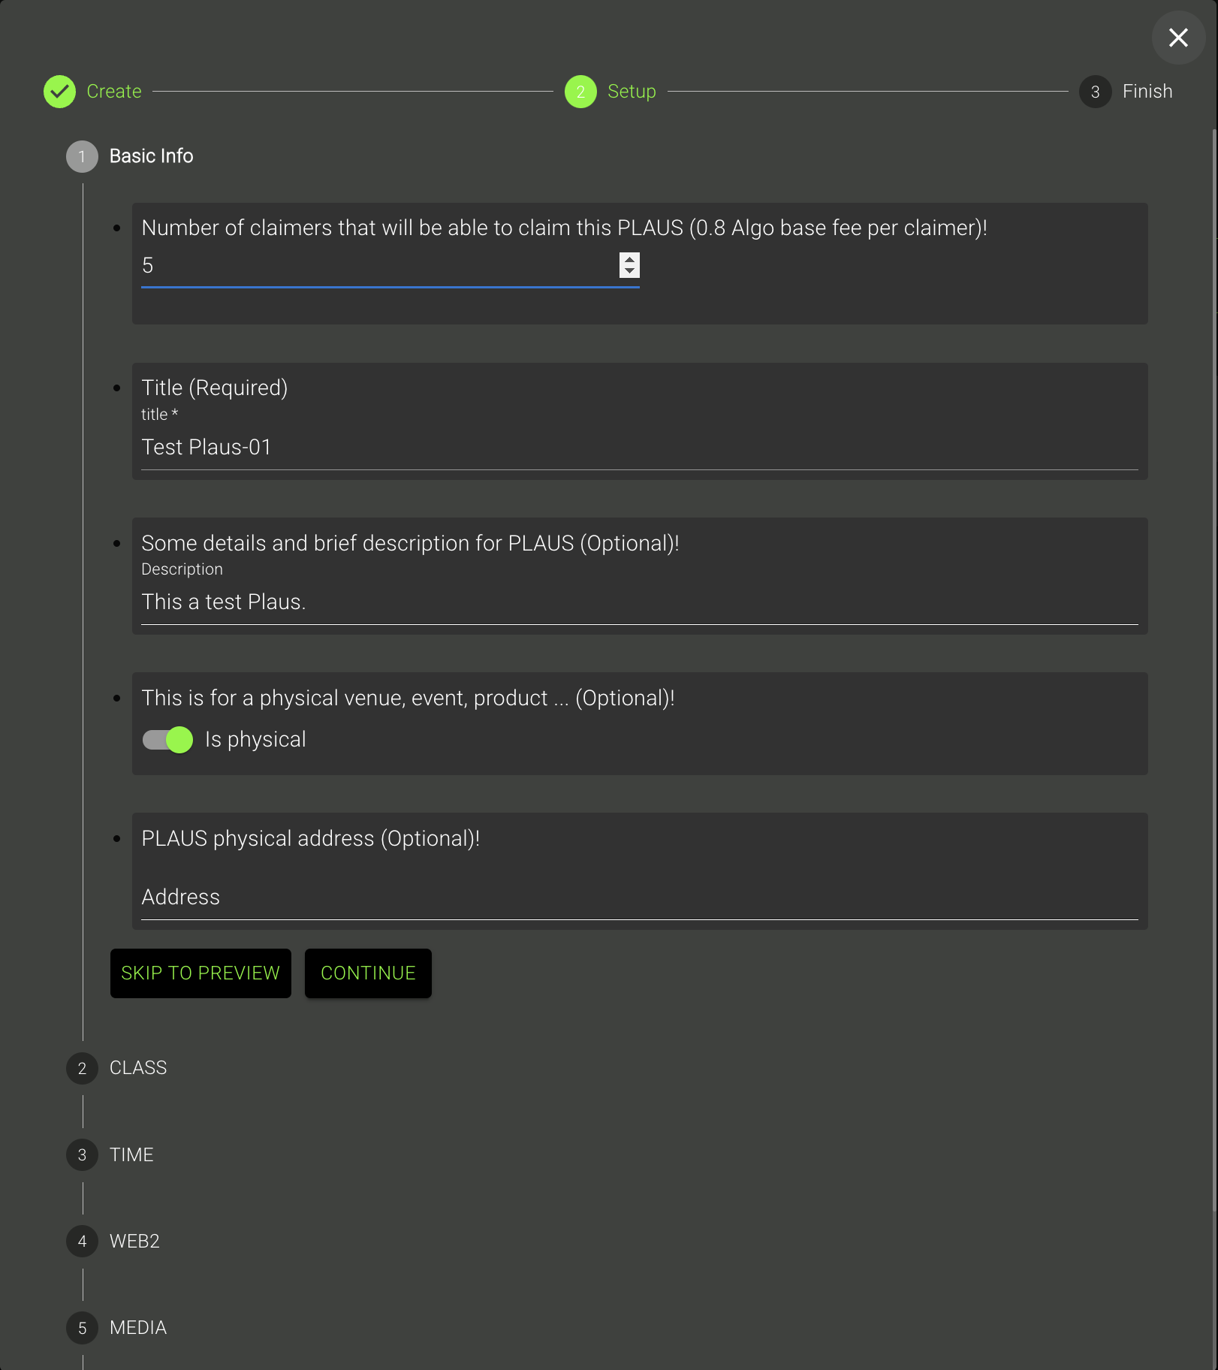
Task: Open the MEDIA section label
Action: [x=138, y=1328]
